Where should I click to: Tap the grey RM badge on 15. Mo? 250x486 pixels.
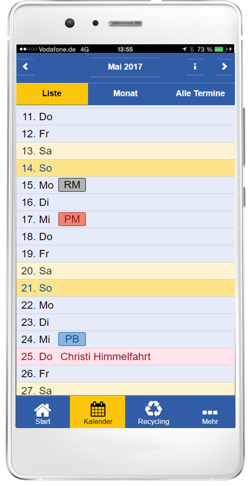click(72, 185)
